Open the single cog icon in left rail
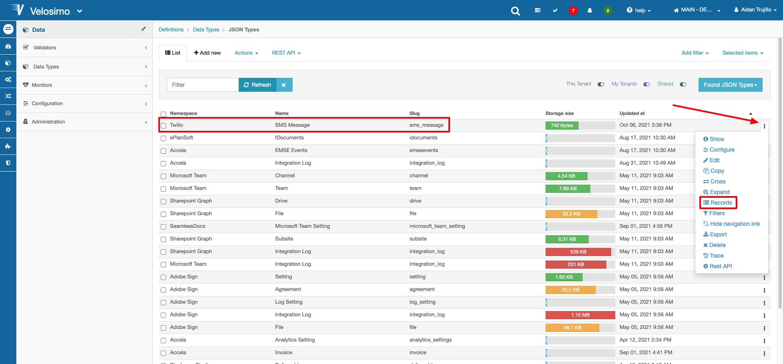This screenshot has width=783, height=364. 8,130
